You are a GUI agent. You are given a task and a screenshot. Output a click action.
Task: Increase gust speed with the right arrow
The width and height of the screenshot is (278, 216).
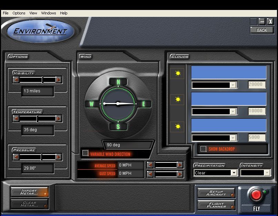coord(180,174)
